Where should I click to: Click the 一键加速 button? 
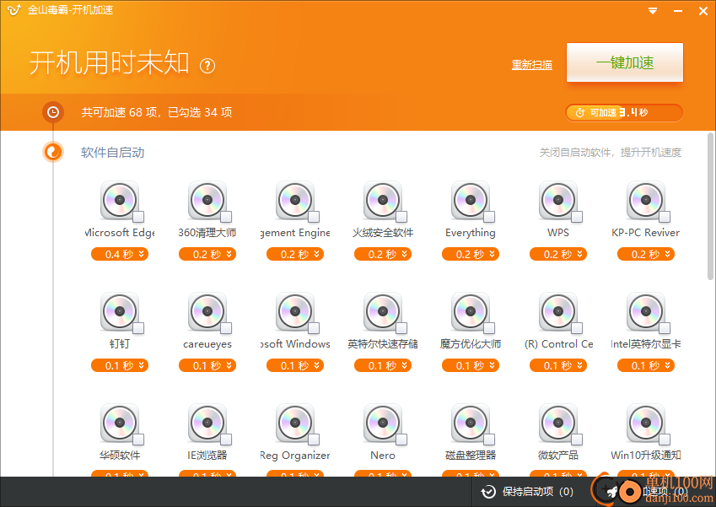(625, 62)
